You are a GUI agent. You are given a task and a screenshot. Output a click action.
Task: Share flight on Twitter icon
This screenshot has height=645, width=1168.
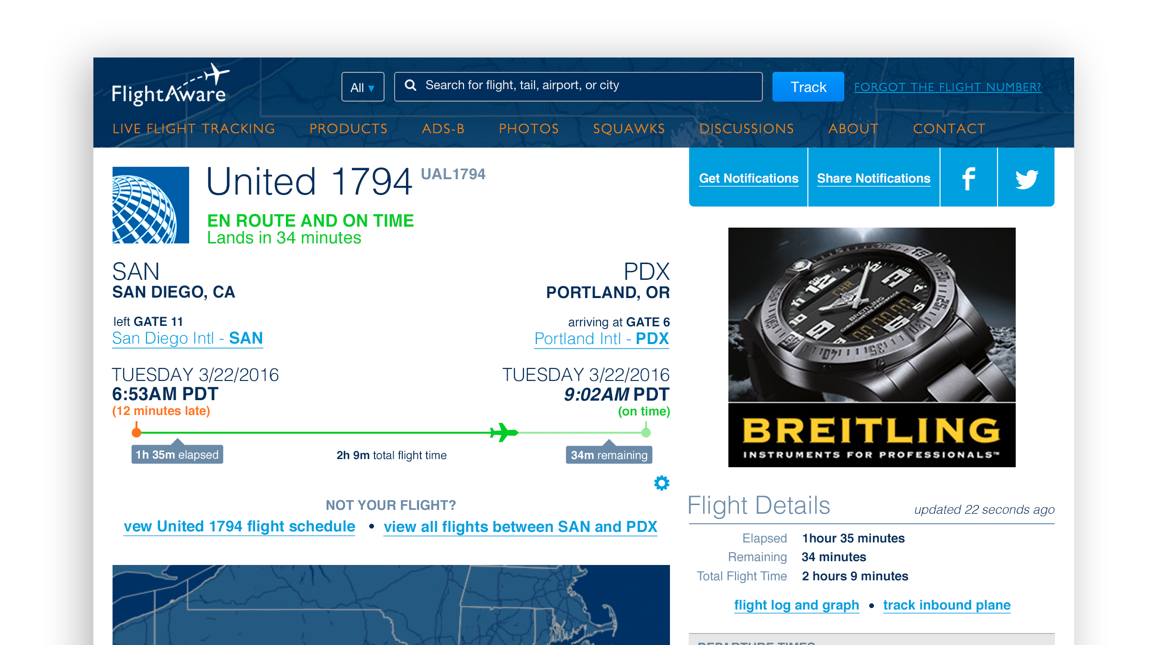click(1026, 178)
